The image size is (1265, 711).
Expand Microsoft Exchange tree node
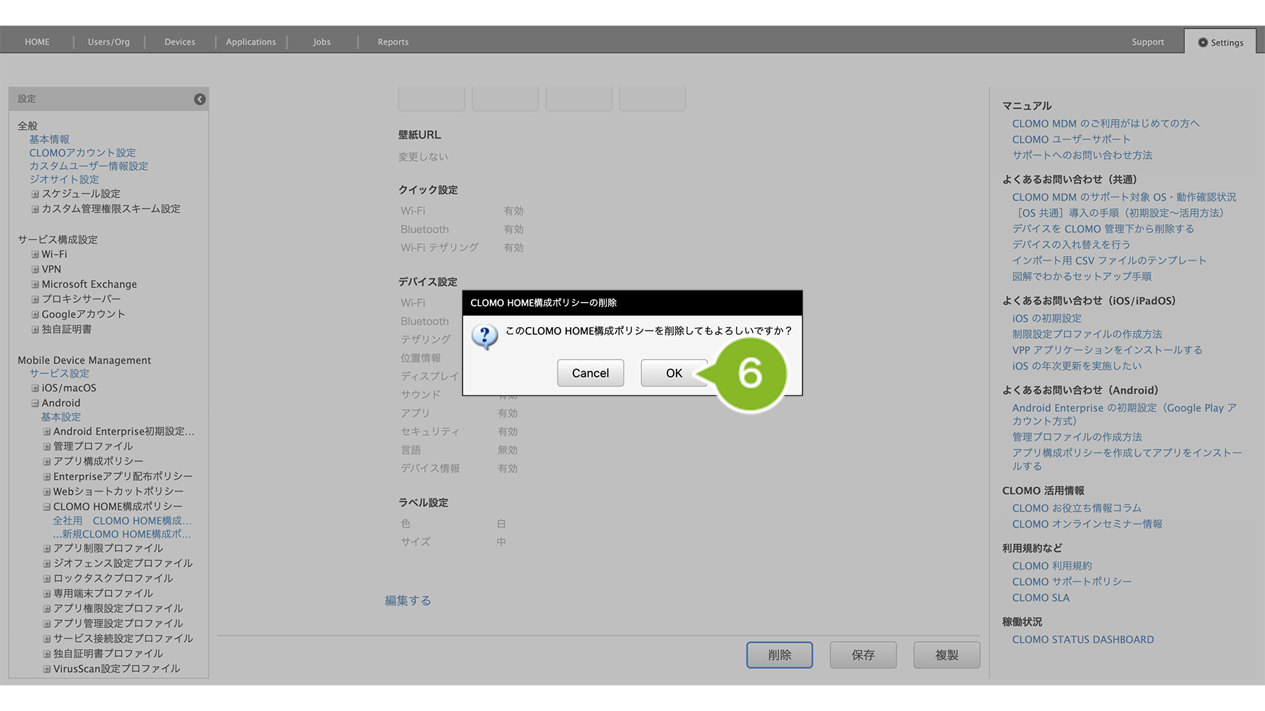tap(35, 284)
